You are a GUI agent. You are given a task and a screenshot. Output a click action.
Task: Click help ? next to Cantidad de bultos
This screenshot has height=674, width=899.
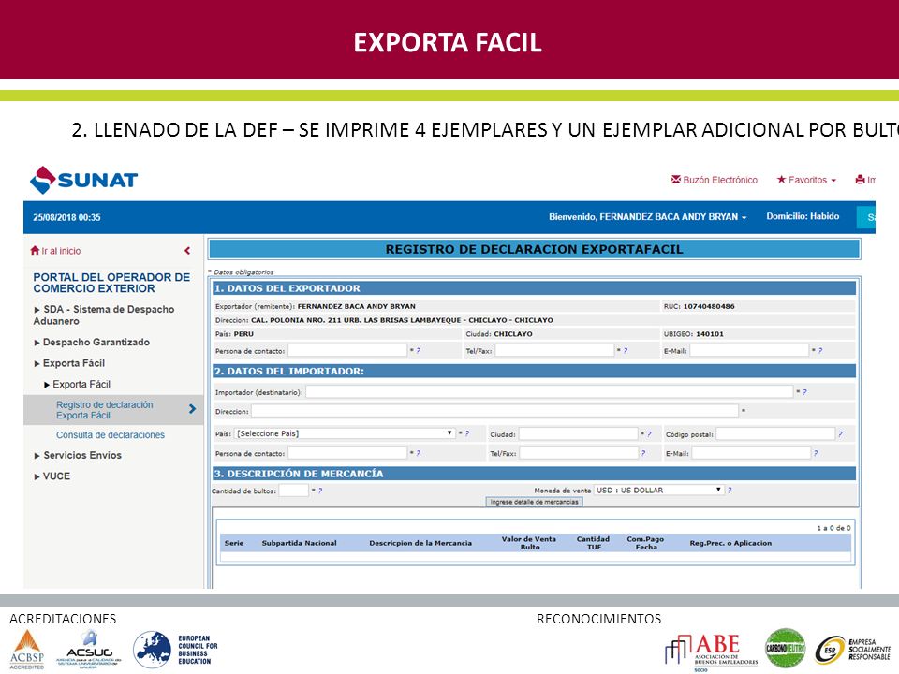pos(320,491)
